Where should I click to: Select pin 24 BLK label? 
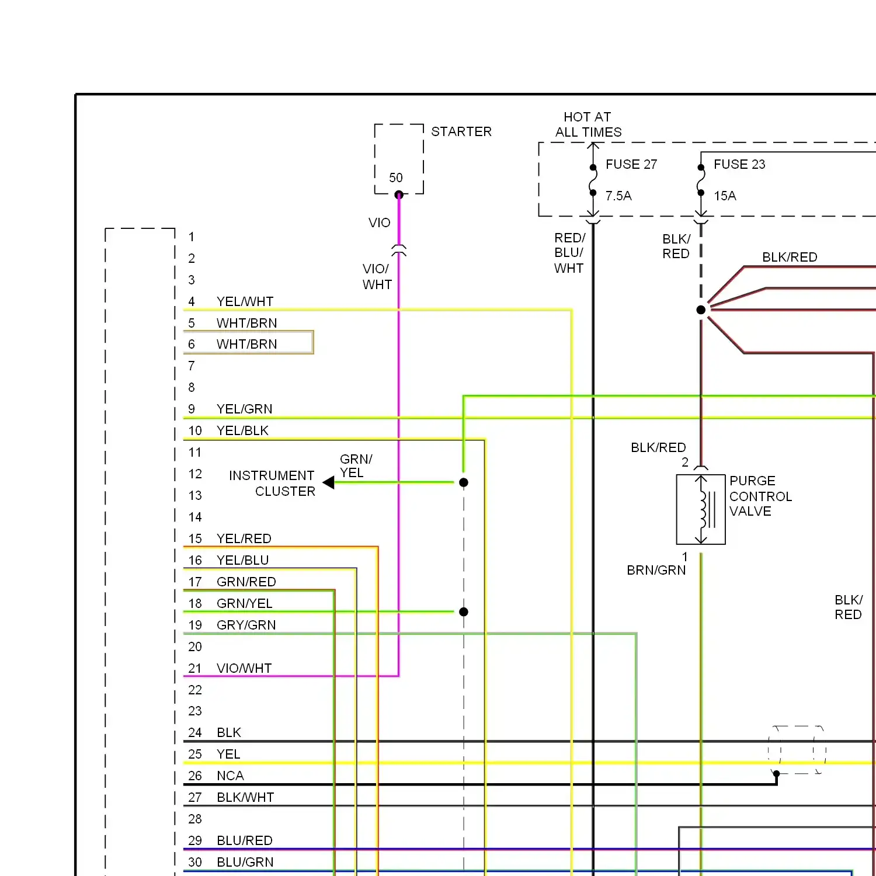pyautogui.click(x=229, y=732)
